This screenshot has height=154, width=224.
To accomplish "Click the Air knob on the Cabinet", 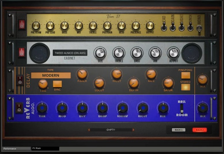I will point(155,53).
